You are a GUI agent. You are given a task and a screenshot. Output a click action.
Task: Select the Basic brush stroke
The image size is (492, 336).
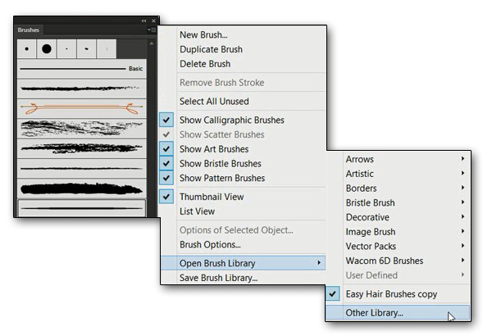point(81,69)
